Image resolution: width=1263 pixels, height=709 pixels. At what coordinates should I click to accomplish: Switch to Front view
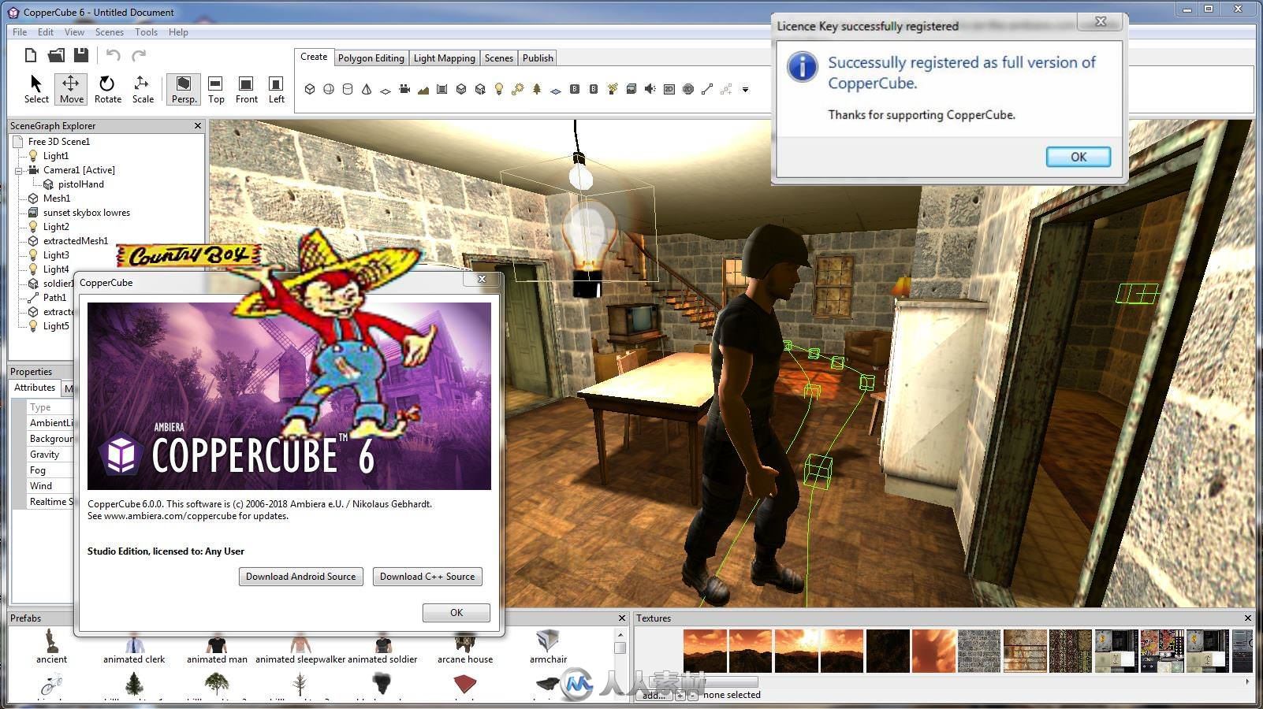coord(246,89)
